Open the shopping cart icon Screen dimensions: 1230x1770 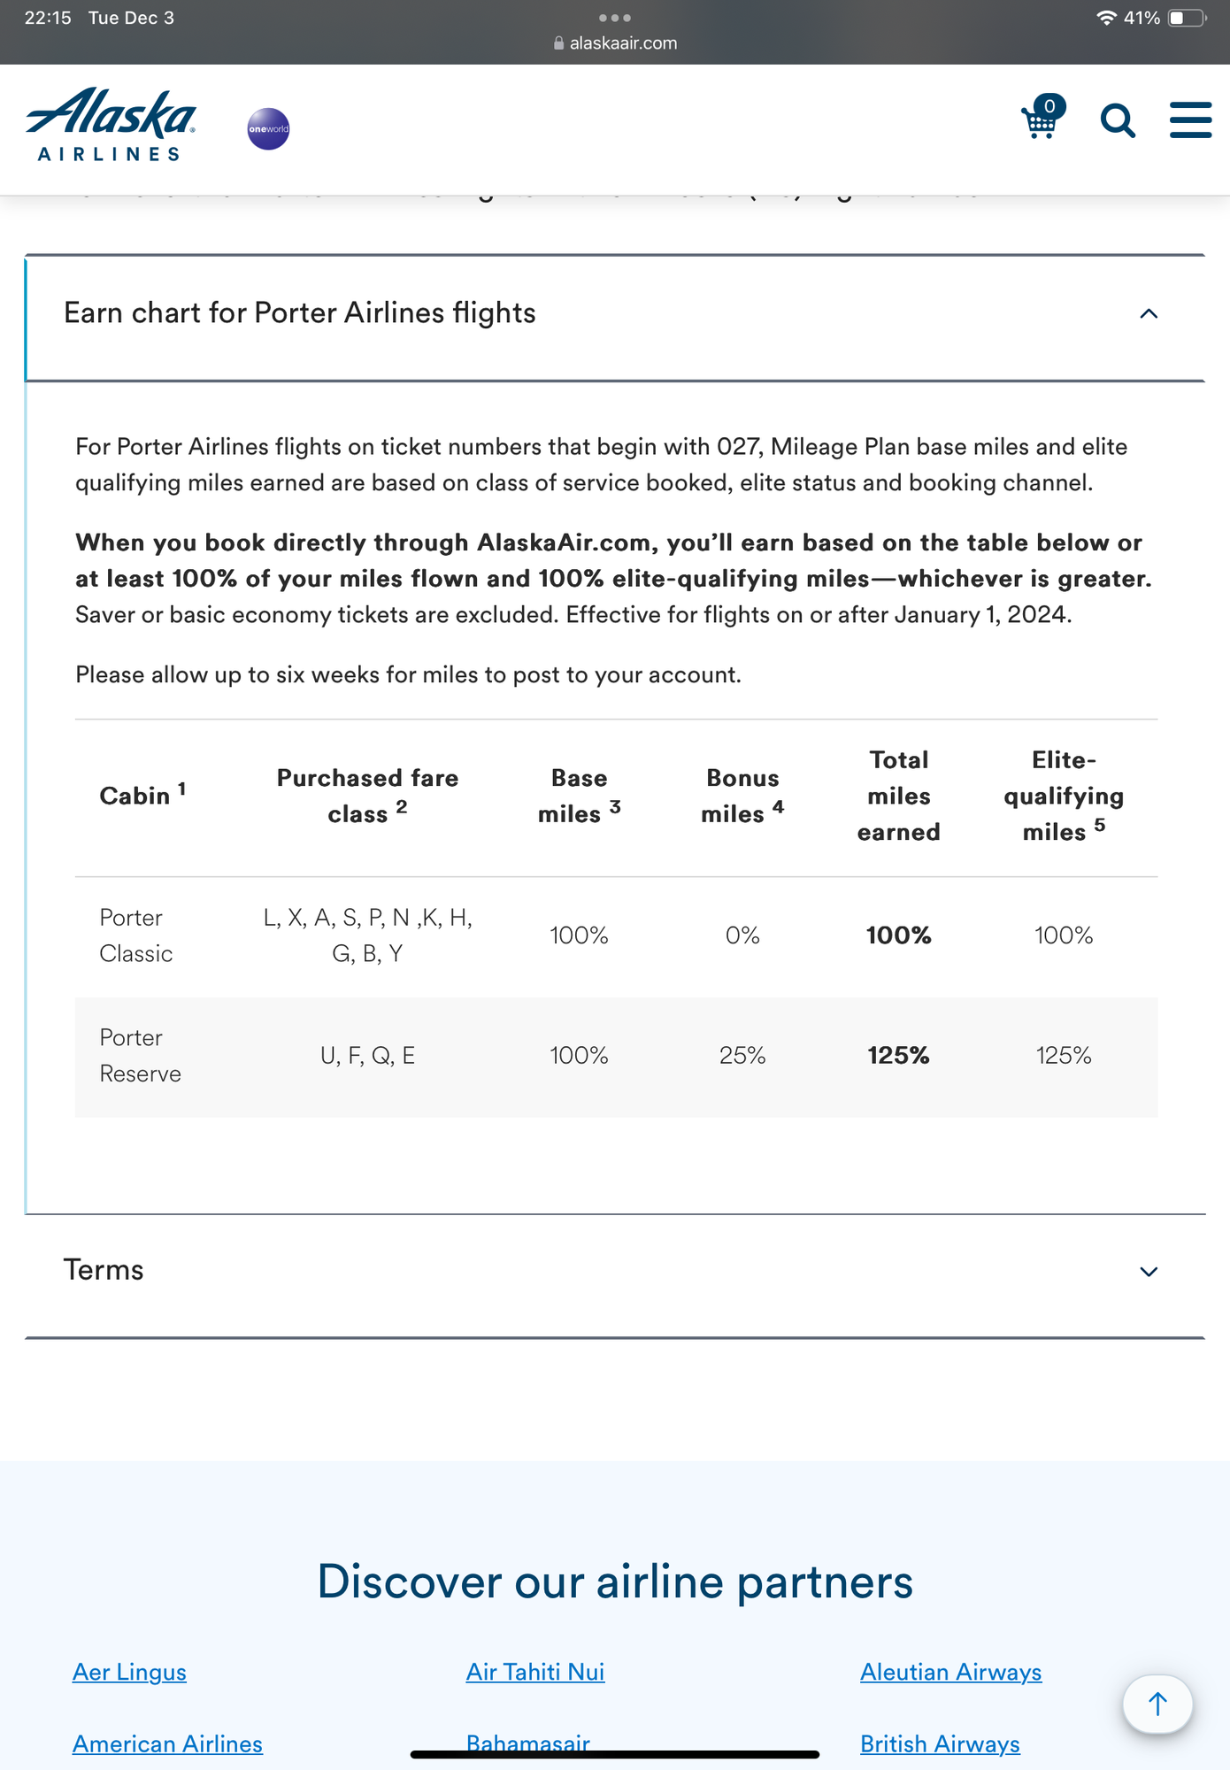[x=1042, y=119]
